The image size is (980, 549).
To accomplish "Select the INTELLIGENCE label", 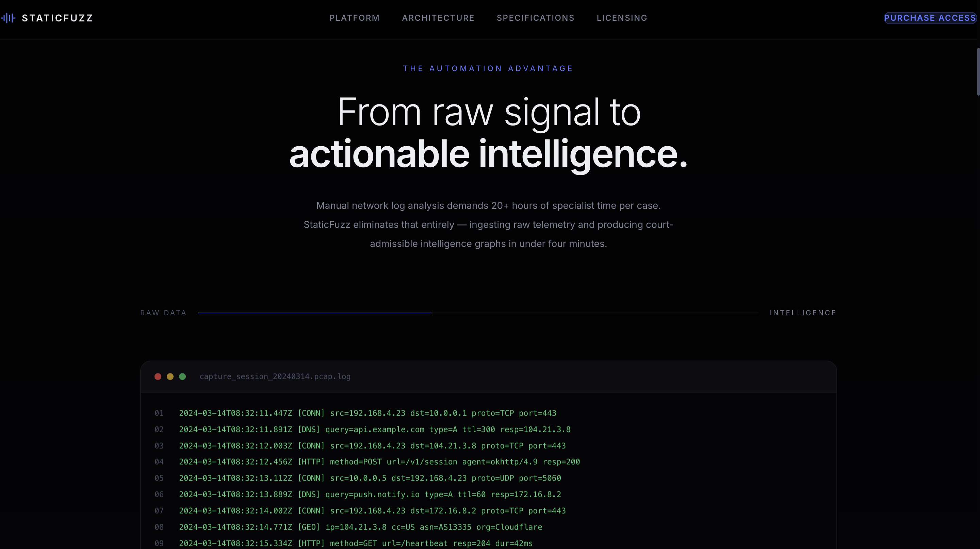I will [803, 313].
